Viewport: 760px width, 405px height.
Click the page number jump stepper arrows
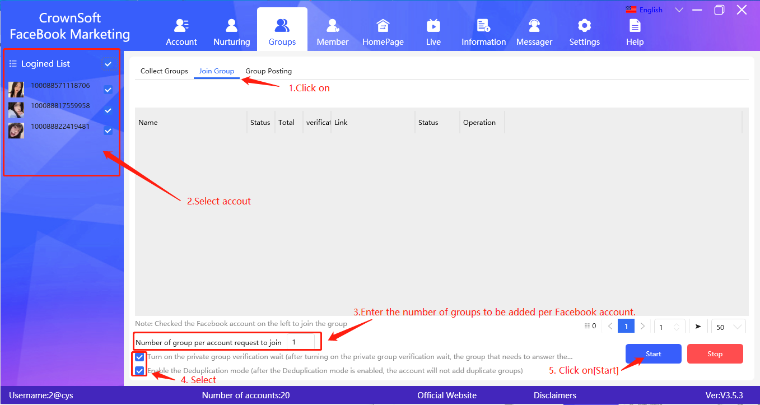(x=676, y=327)
